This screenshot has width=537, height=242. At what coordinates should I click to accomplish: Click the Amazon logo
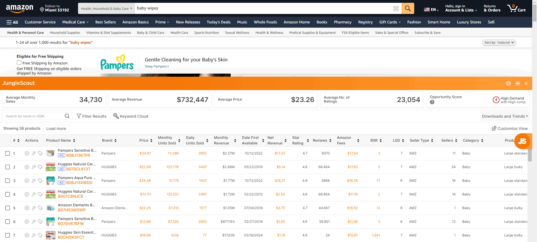pyautogui.click(x=20, y=9)
